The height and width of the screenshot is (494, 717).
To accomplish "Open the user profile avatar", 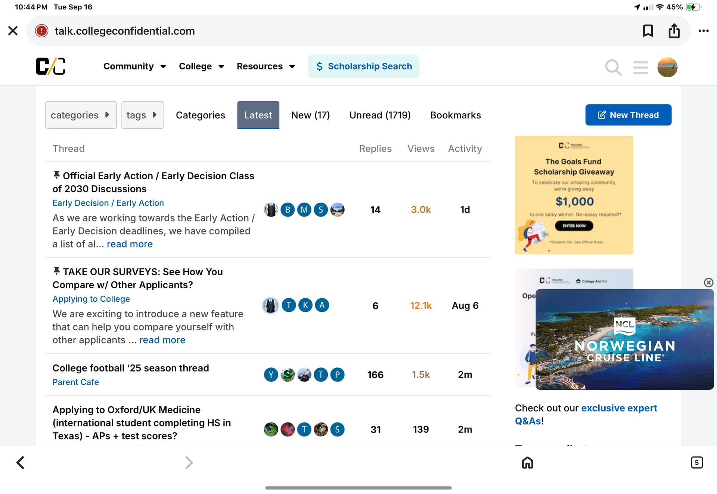I will (667, 67).
